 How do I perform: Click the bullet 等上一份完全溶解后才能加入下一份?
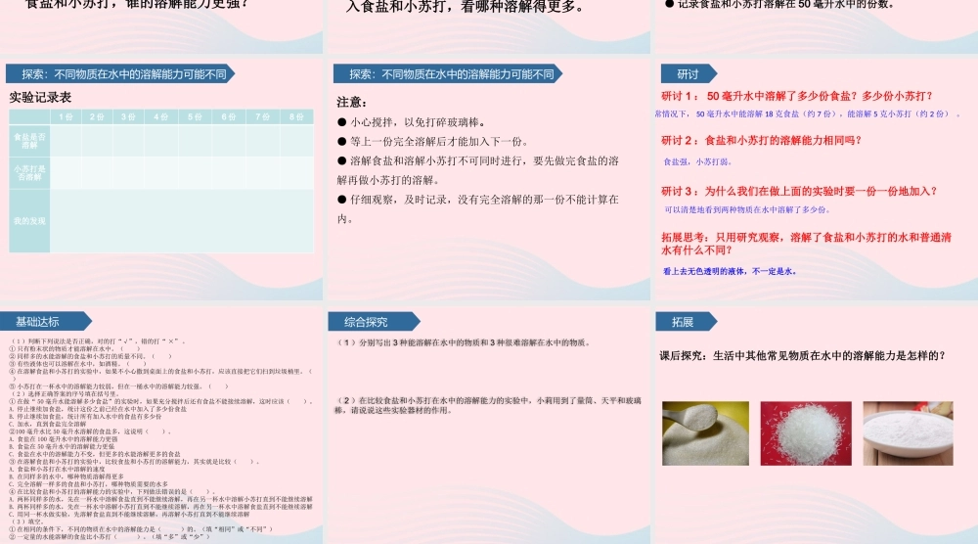(433, 142)
